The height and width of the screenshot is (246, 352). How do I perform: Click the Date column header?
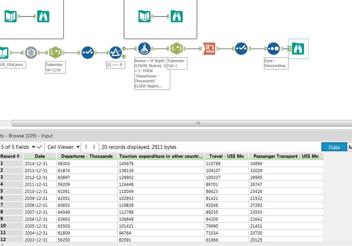pos(40,156)
